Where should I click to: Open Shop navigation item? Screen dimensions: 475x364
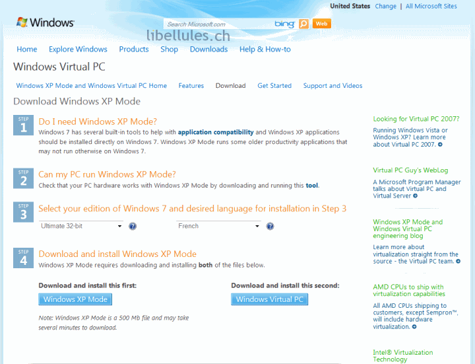169,49
